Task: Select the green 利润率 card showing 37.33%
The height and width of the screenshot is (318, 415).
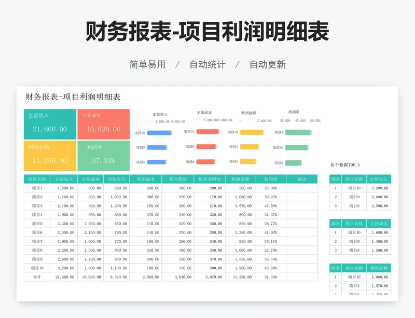Action: [103, 156]
